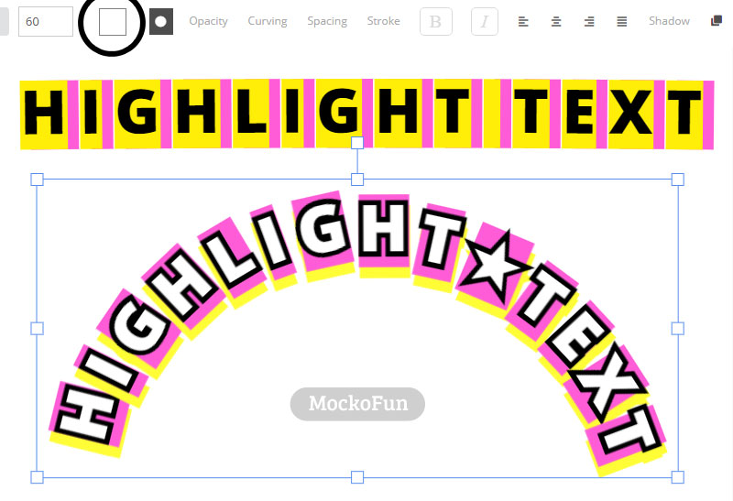This screenshot has width=733, height=501.
Task: Click the bottom-right resize handle of selection
Action: (x=678, y=477)
